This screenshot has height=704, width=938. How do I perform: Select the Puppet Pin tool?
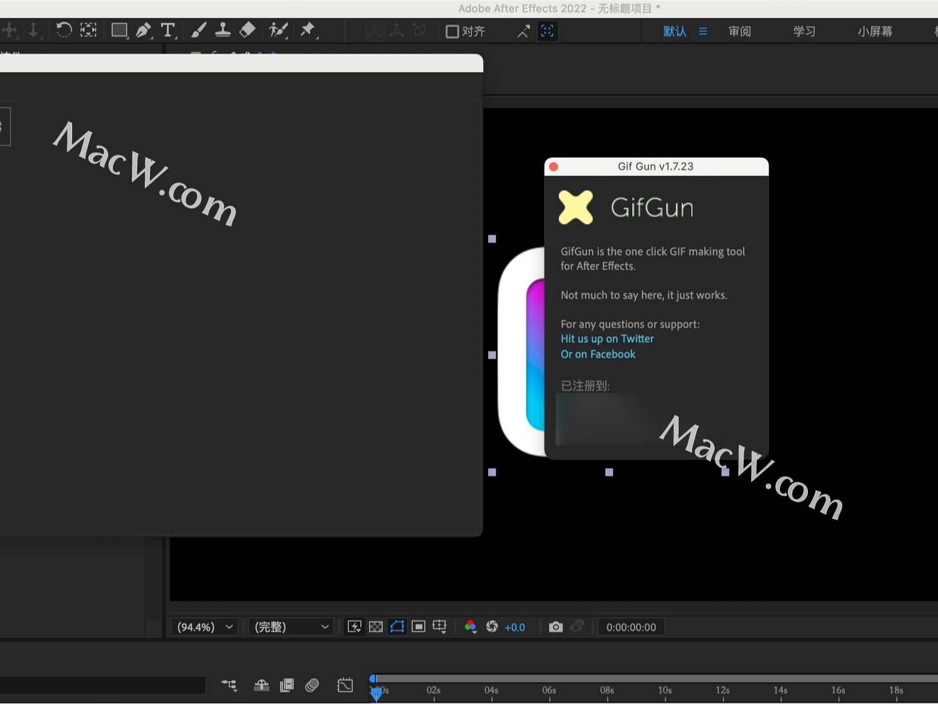[308, 30]
